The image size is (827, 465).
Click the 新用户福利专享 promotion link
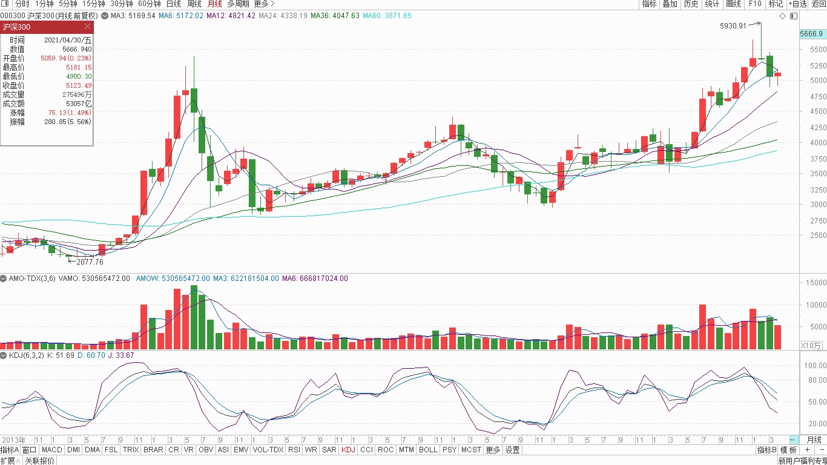[x=802, y=461]
